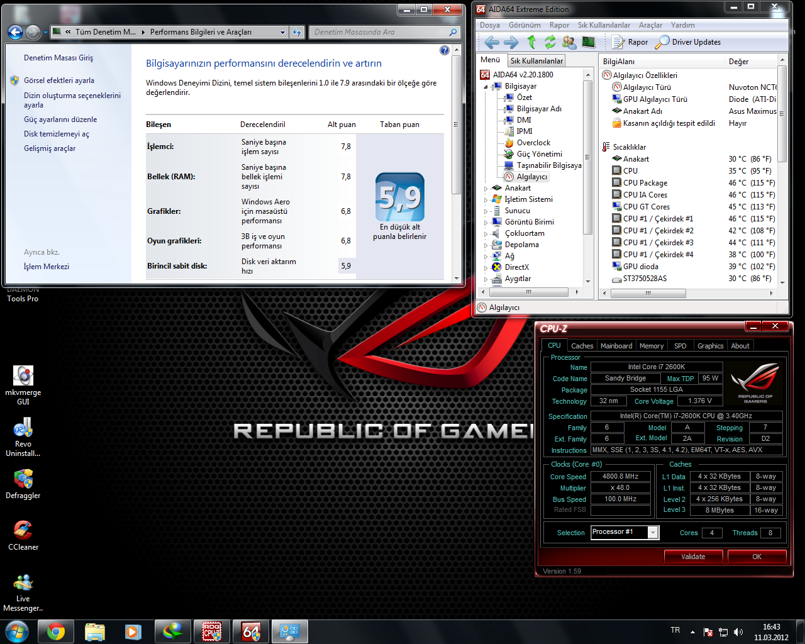Open the Dosya menu in AIDA64
This screenshot has height=644, width=805.
[x=490, y=25]
